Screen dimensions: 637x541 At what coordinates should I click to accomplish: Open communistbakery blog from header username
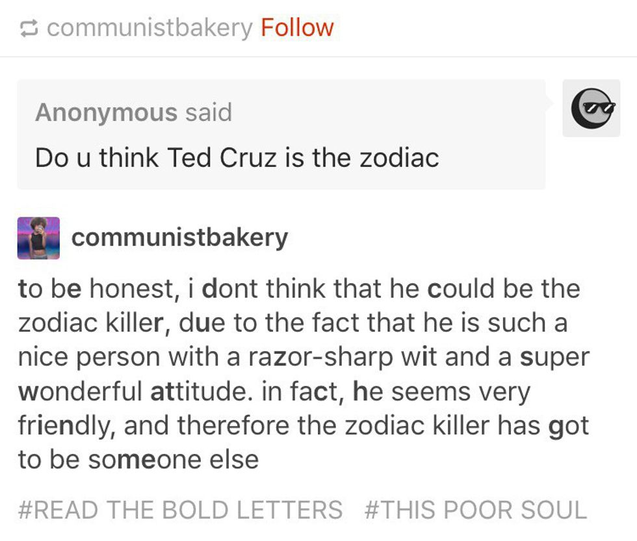click(149, 28)
